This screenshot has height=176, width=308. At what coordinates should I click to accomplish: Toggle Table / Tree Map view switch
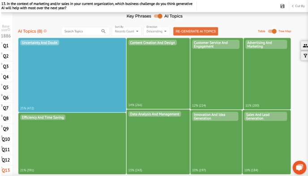[x=272, y=31]
